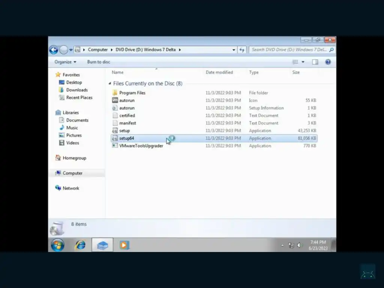384x288 pixels.
Task: Open the Organize menu
Action: point(65,62)
